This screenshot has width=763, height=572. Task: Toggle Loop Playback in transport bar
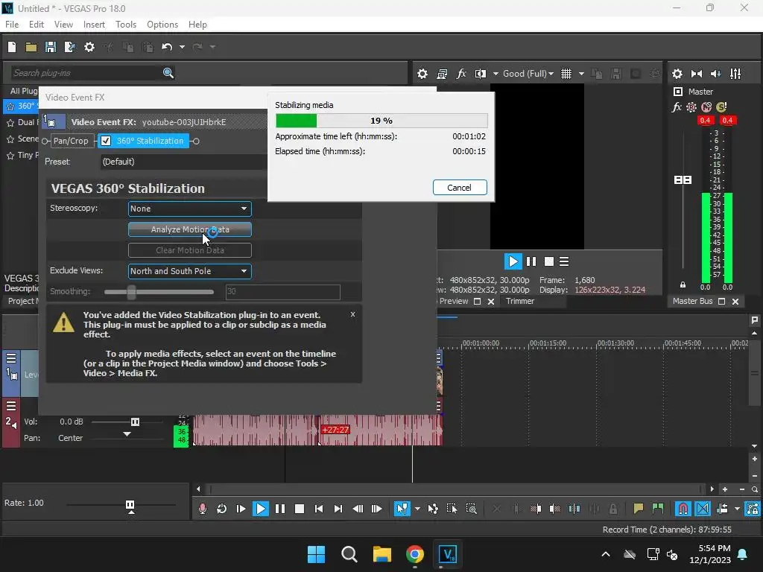[222, 509]
